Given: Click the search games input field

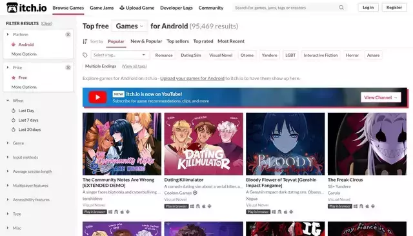Looking at the screenshot, I should [286, 8].
